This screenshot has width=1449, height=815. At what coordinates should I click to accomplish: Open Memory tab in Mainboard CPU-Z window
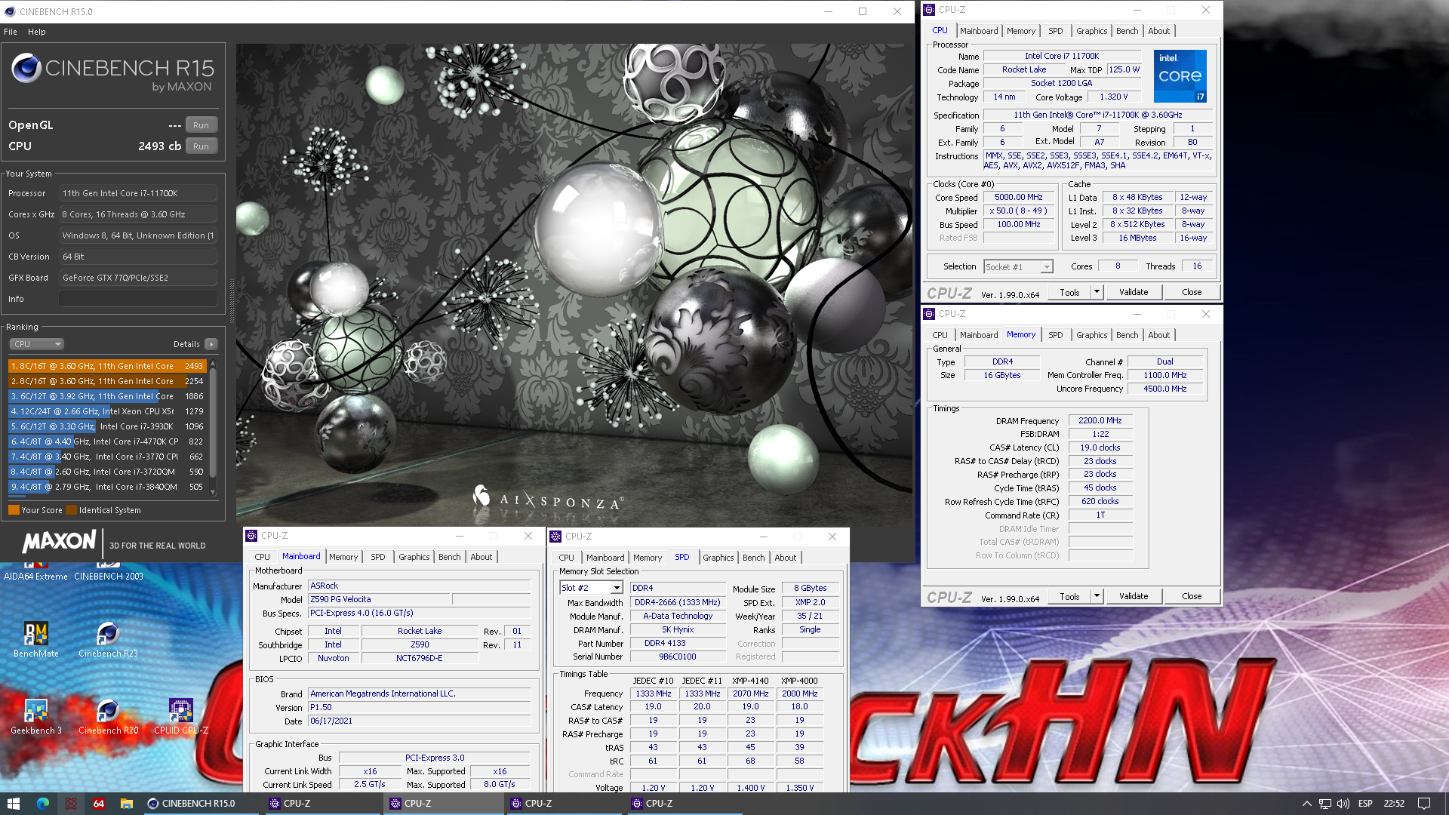click(x=343, y=557)
